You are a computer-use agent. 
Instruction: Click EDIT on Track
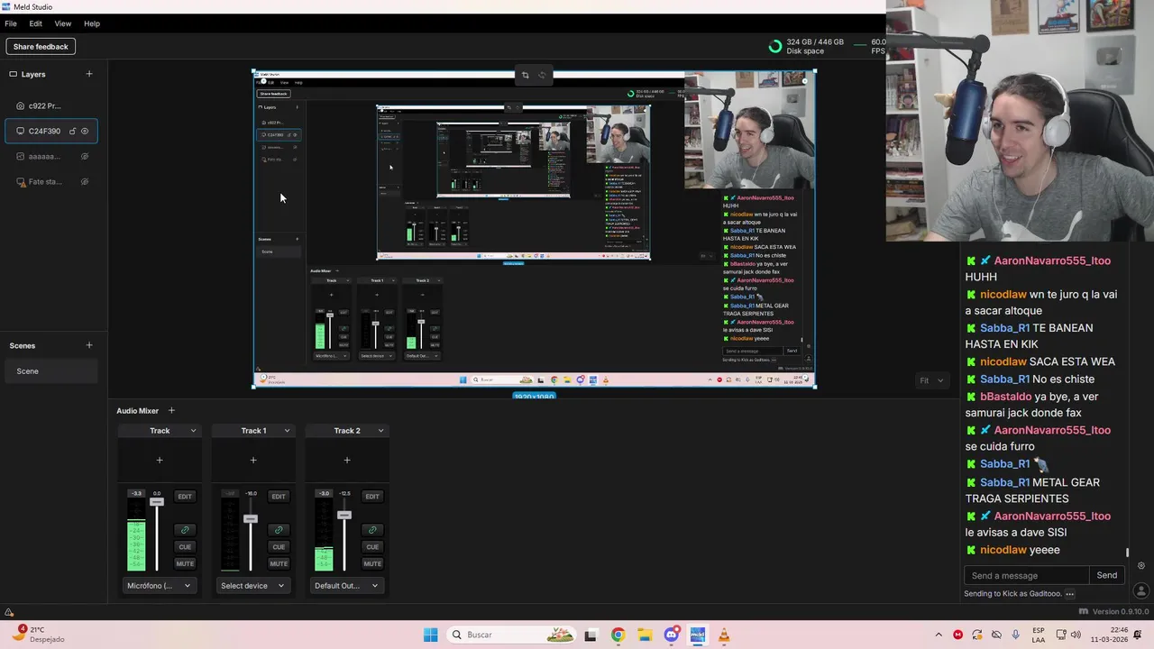click(x=185, y=497)
